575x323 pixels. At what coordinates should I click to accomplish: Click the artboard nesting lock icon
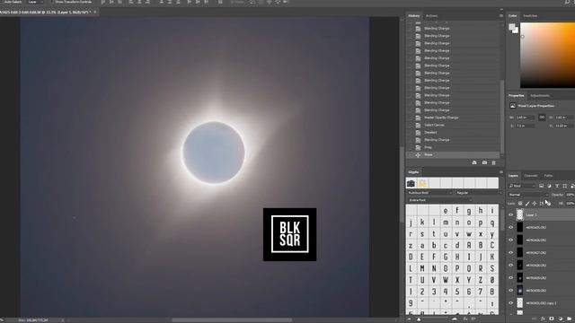[x=541, y=204]
